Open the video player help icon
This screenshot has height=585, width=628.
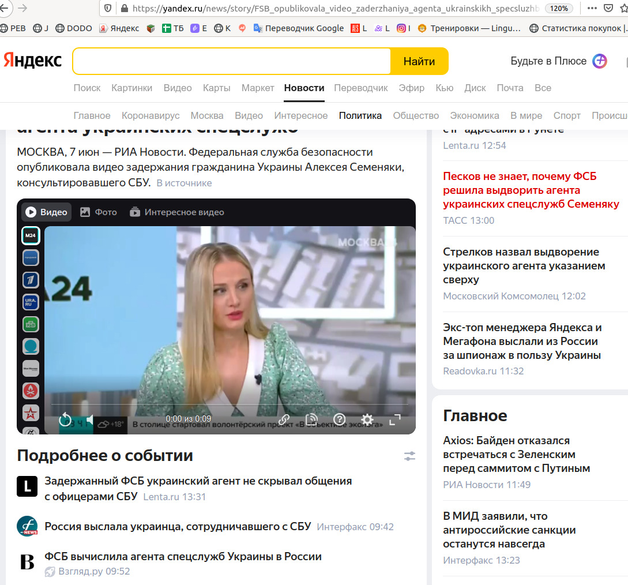pyautogui.click(x=339, y=419)
